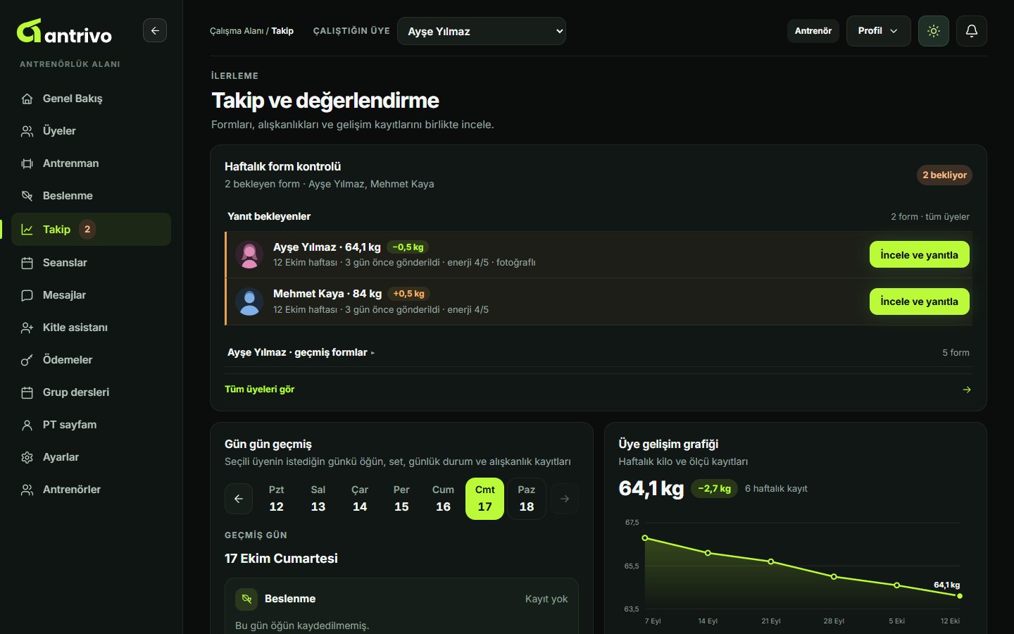Click the Grup dersleri icon
Viewport: 1014px width, 634px height.
pos(27,392)
